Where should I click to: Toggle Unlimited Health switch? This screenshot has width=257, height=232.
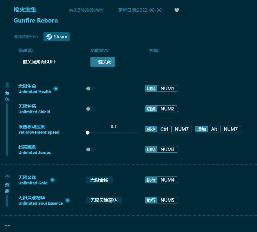pos(90,89)
